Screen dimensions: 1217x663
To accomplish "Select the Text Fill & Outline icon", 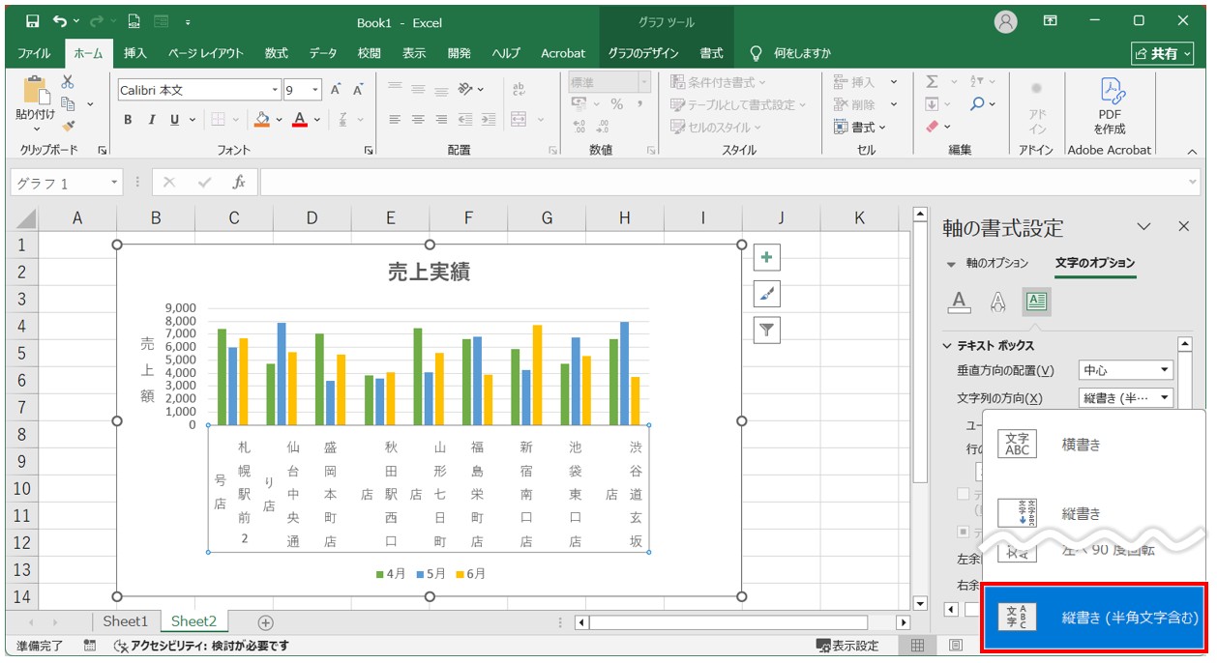I will click(959, 303).
